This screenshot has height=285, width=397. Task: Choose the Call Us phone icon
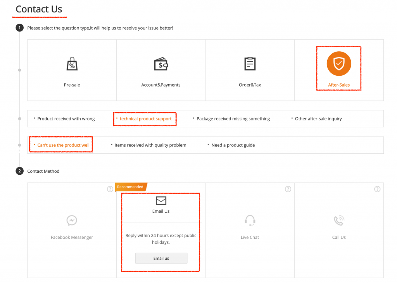point(339,220)
